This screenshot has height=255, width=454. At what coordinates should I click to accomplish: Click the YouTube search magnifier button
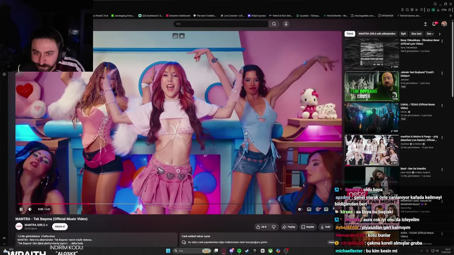(274, 24)
